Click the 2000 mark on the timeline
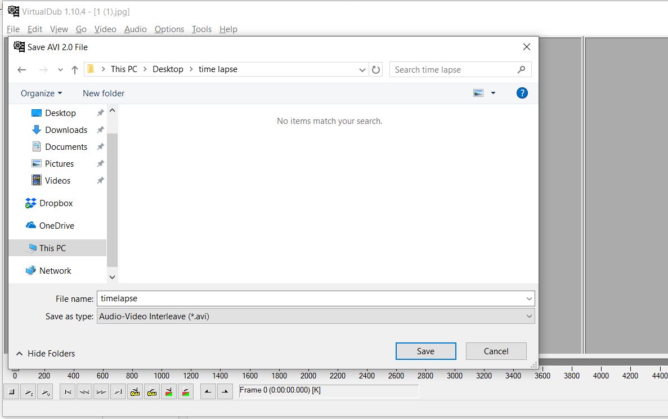Viewport: 668px width, 419px height. tap(308, 376)
